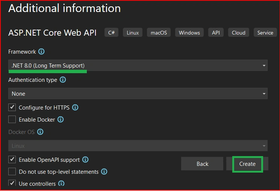Uncheck Configure for HTTPS checkbox

[12, 107]
